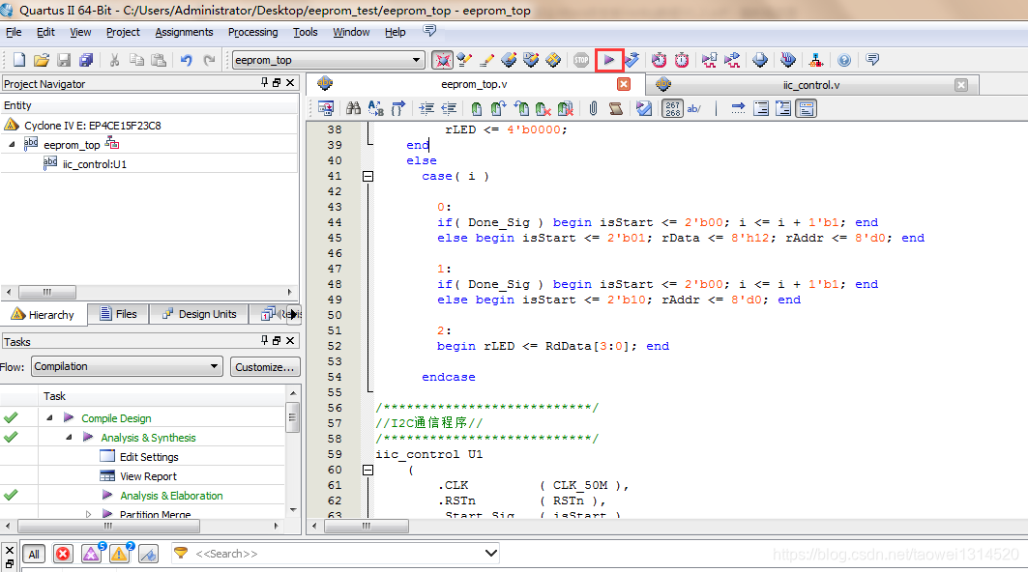This screenshot has height=572, width=1028.
Task: Open the help question mark icon
Action: 844,60
